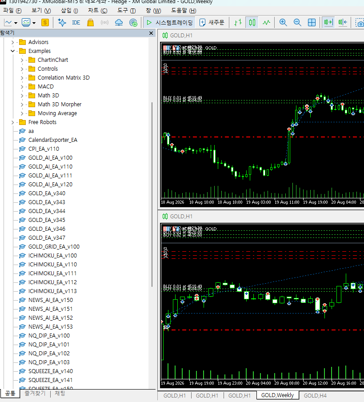This screenshot has width=364, height=402.
Task: Open the 도구 (T) menu
Action: coord(126,11)
